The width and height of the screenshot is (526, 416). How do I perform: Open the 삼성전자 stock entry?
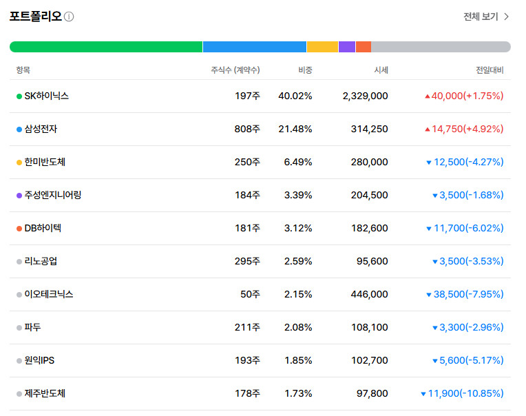pos(41,129)
